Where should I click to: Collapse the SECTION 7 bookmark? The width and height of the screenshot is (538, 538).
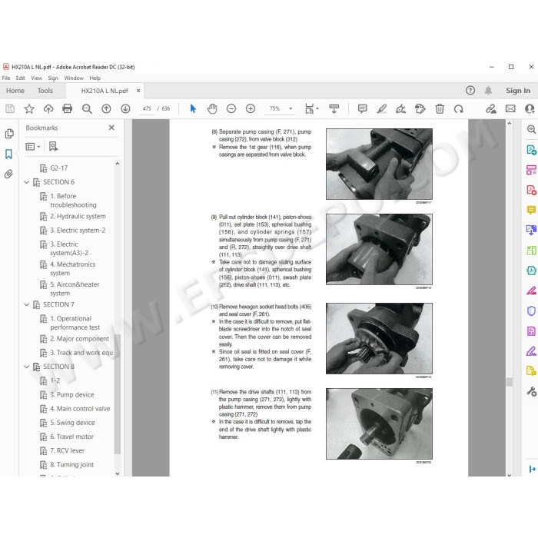click(x=26, y=304)
